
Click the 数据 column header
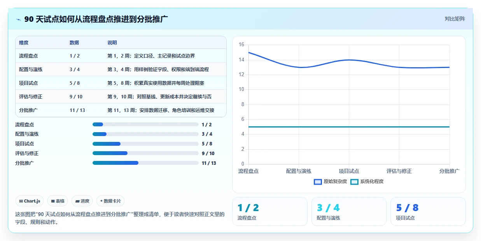pyautogui.click(x=74, y=43)
